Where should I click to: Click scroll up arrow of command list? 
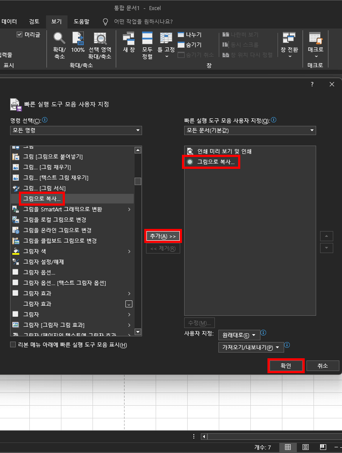[138, 150]
